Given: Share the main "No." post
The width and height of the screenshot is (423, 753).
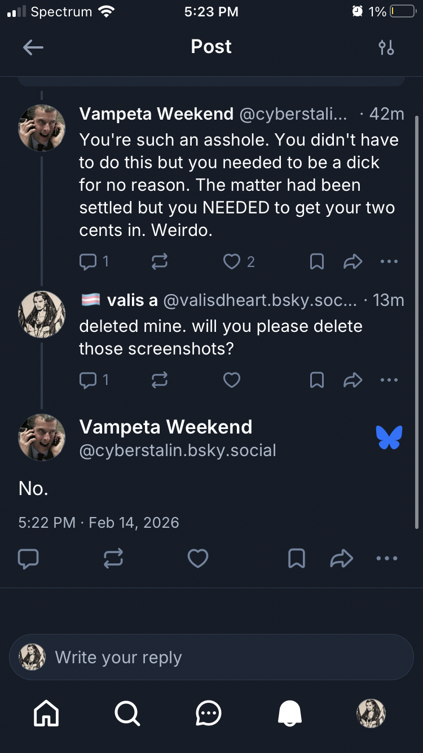Looking at the screenshot, I should click(x=341, y=558).
